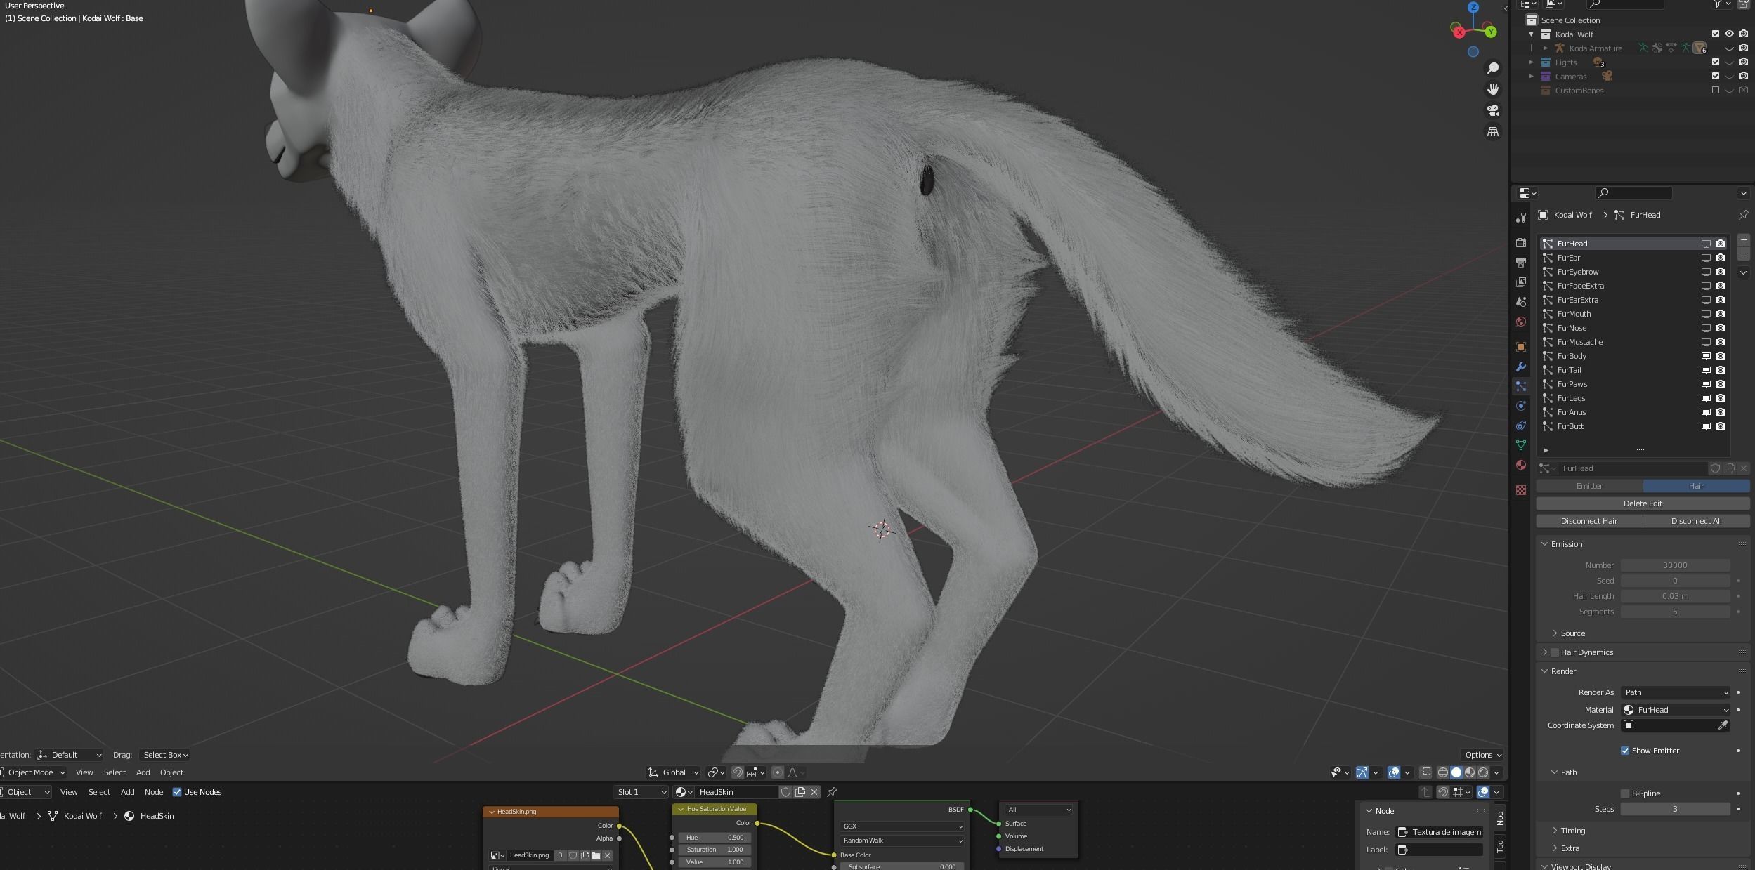Expand the Extra subpanel
This screenshot has height=870, width=1755.
click(1555, 848)
